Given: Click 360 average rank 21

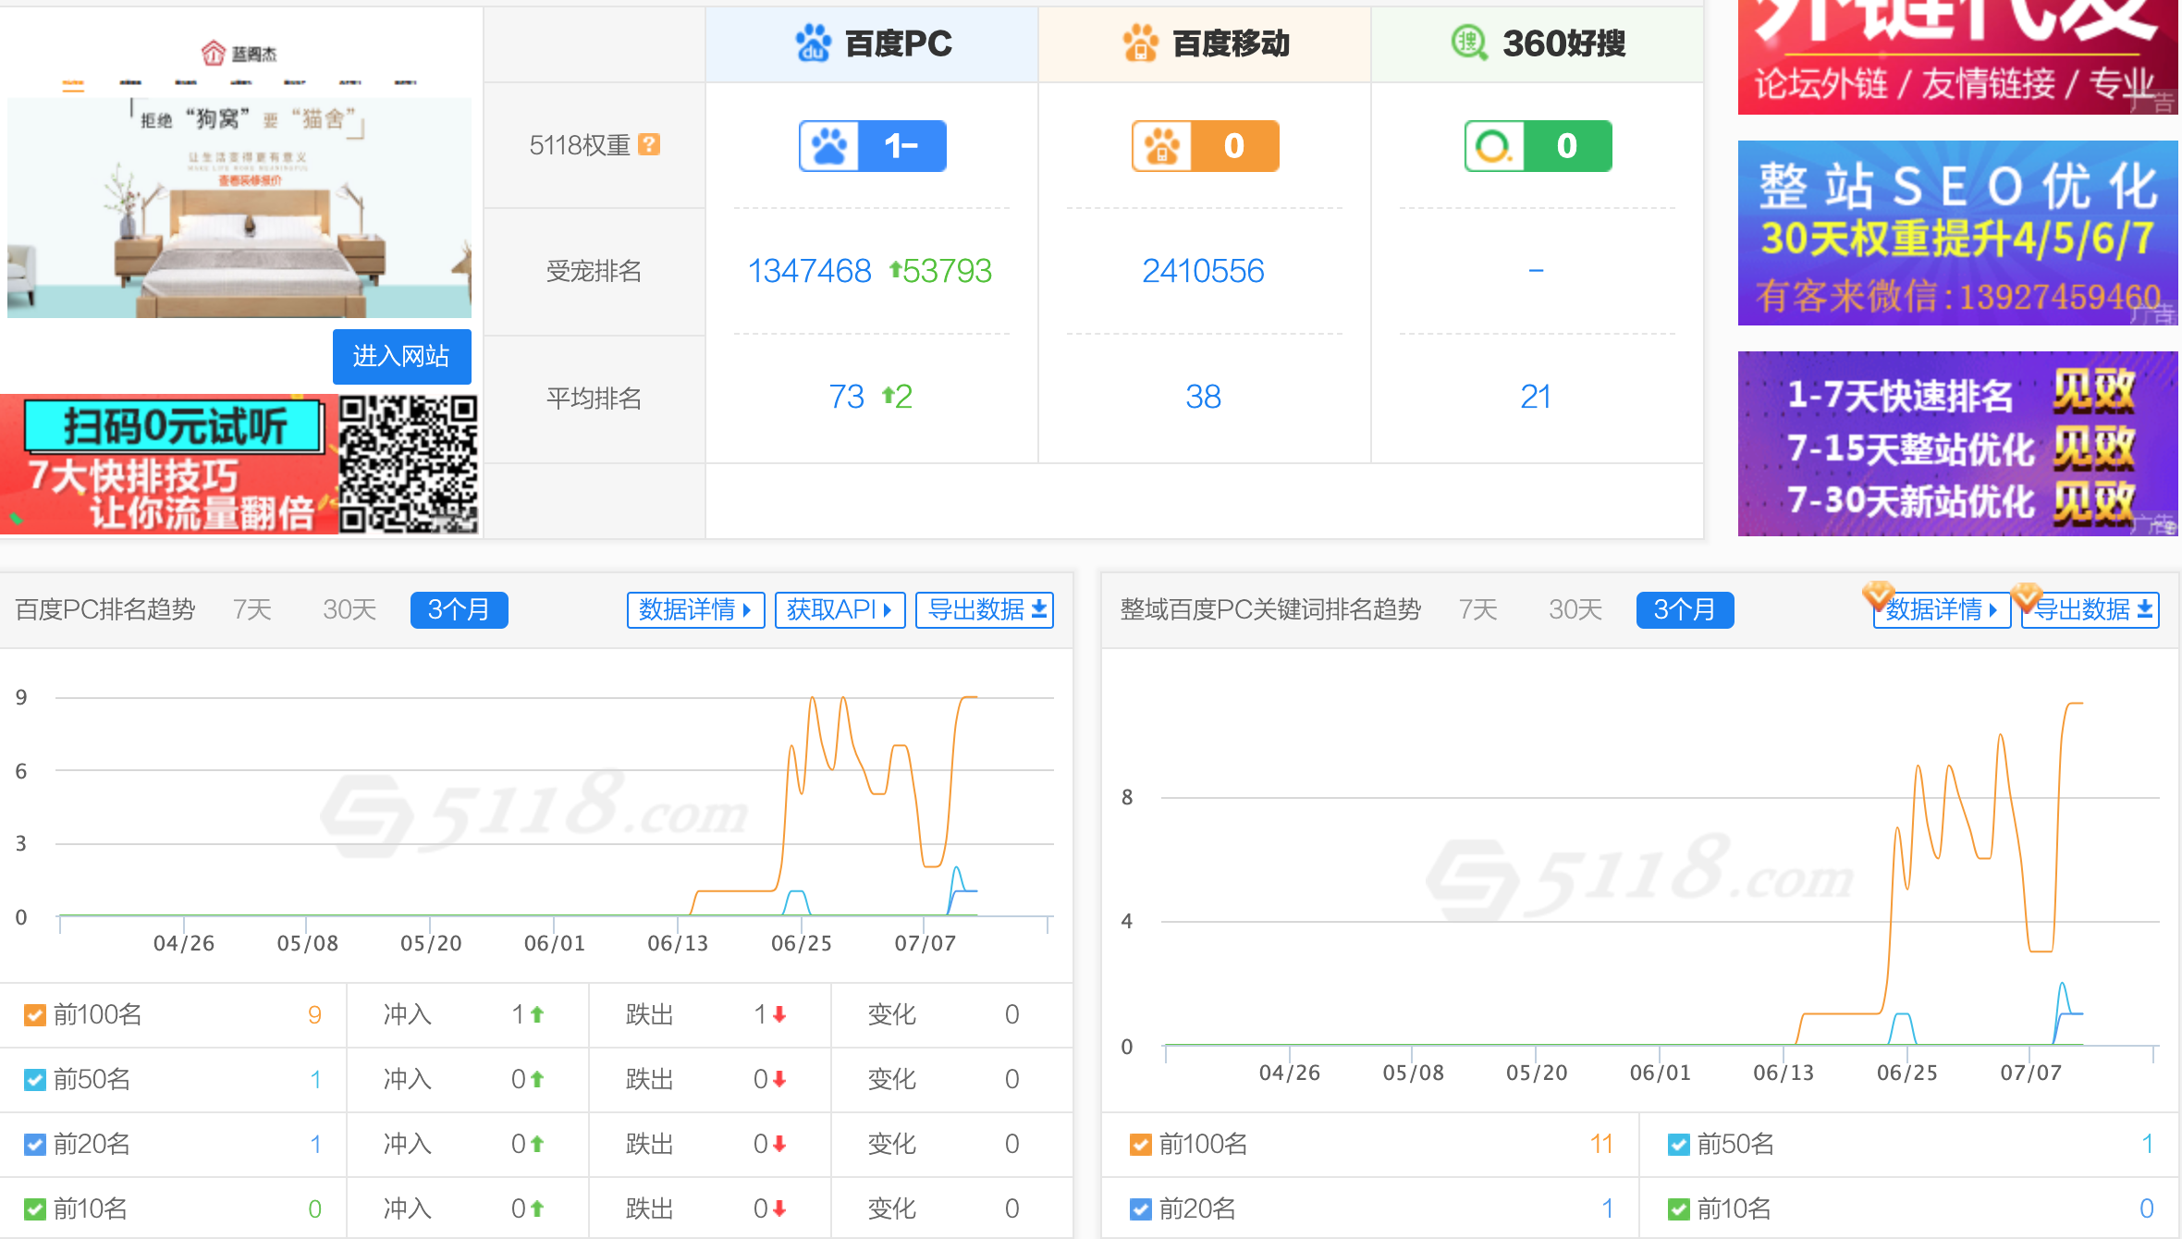Looking at the screenshot, I should tap(1535, 397).
